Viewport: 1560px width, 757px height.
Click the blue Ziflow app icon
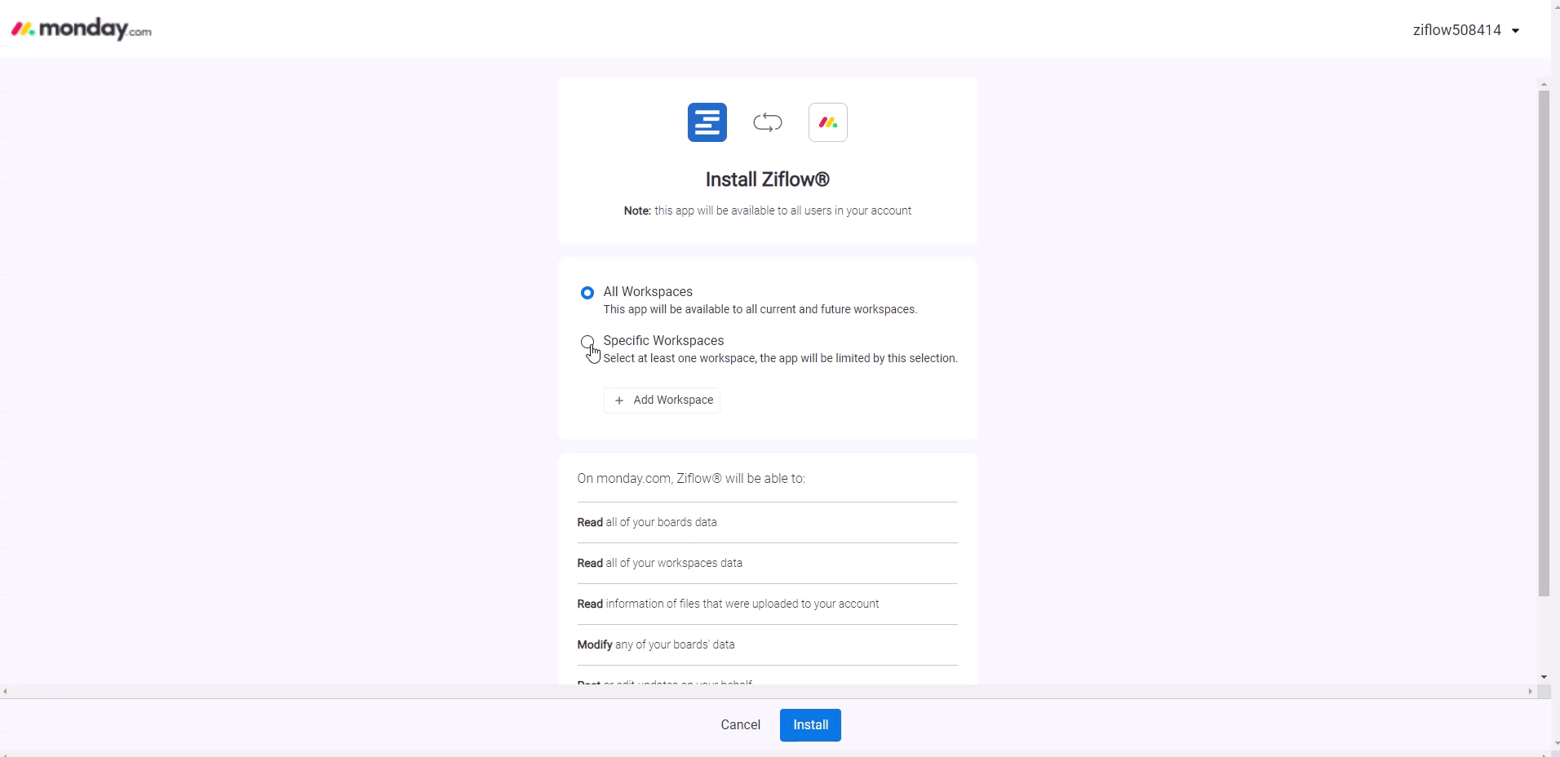(x=707, y=122)
